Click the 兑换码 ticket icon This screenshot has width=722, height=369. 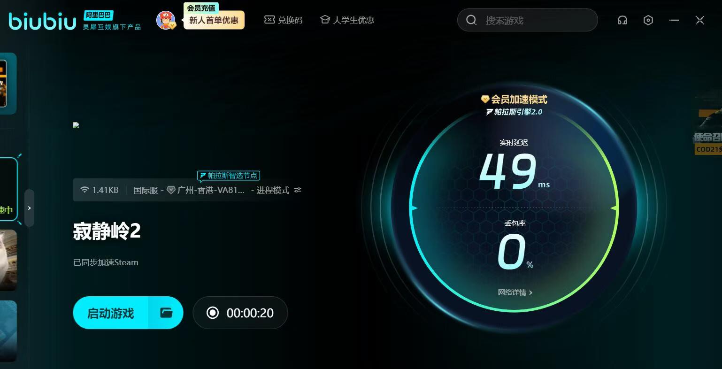(x=269, y=20)
